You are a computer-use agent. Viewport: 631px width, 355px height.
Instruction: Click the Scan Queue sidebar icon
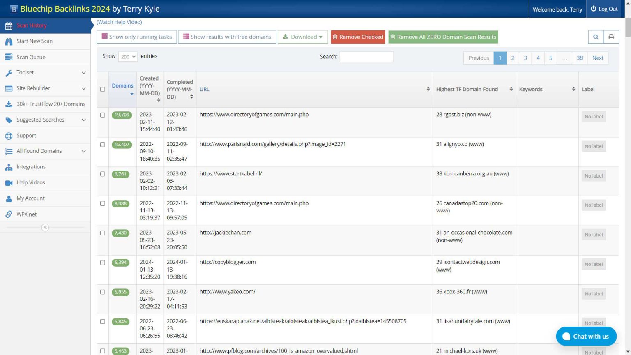(9, 57)
